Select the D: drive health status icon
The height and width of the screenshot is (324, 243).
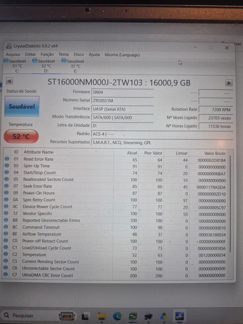tap(35, 61)
